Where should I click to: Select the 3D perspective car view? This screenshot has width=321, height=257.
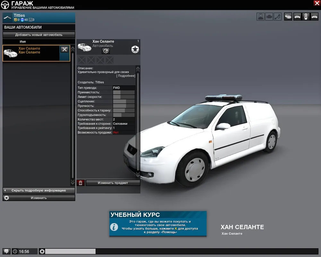(288, 17)
